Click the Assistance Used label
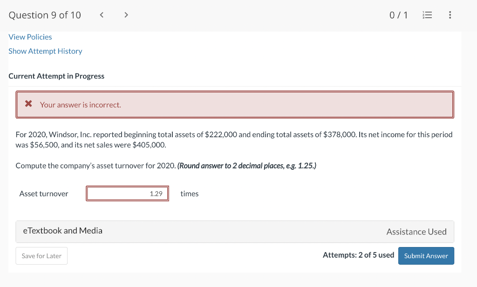Screen dimensions: 477x287 tap(416, 232)
